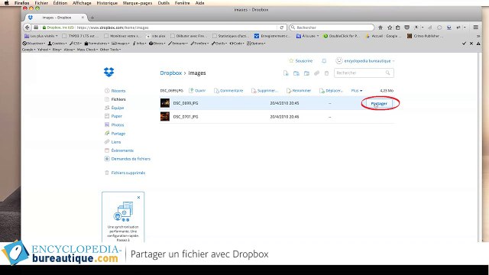
Task: Select the DSC_0701.JPG file name
Action: click(186, 117)
